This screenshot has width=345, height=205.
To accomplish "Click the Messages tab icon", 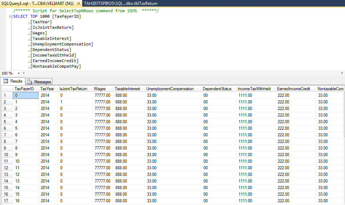I will 29,82.
